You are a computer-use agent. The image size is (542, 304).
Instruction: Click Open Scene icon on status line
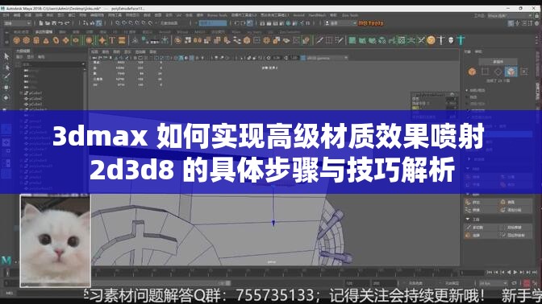click(48, 23)
